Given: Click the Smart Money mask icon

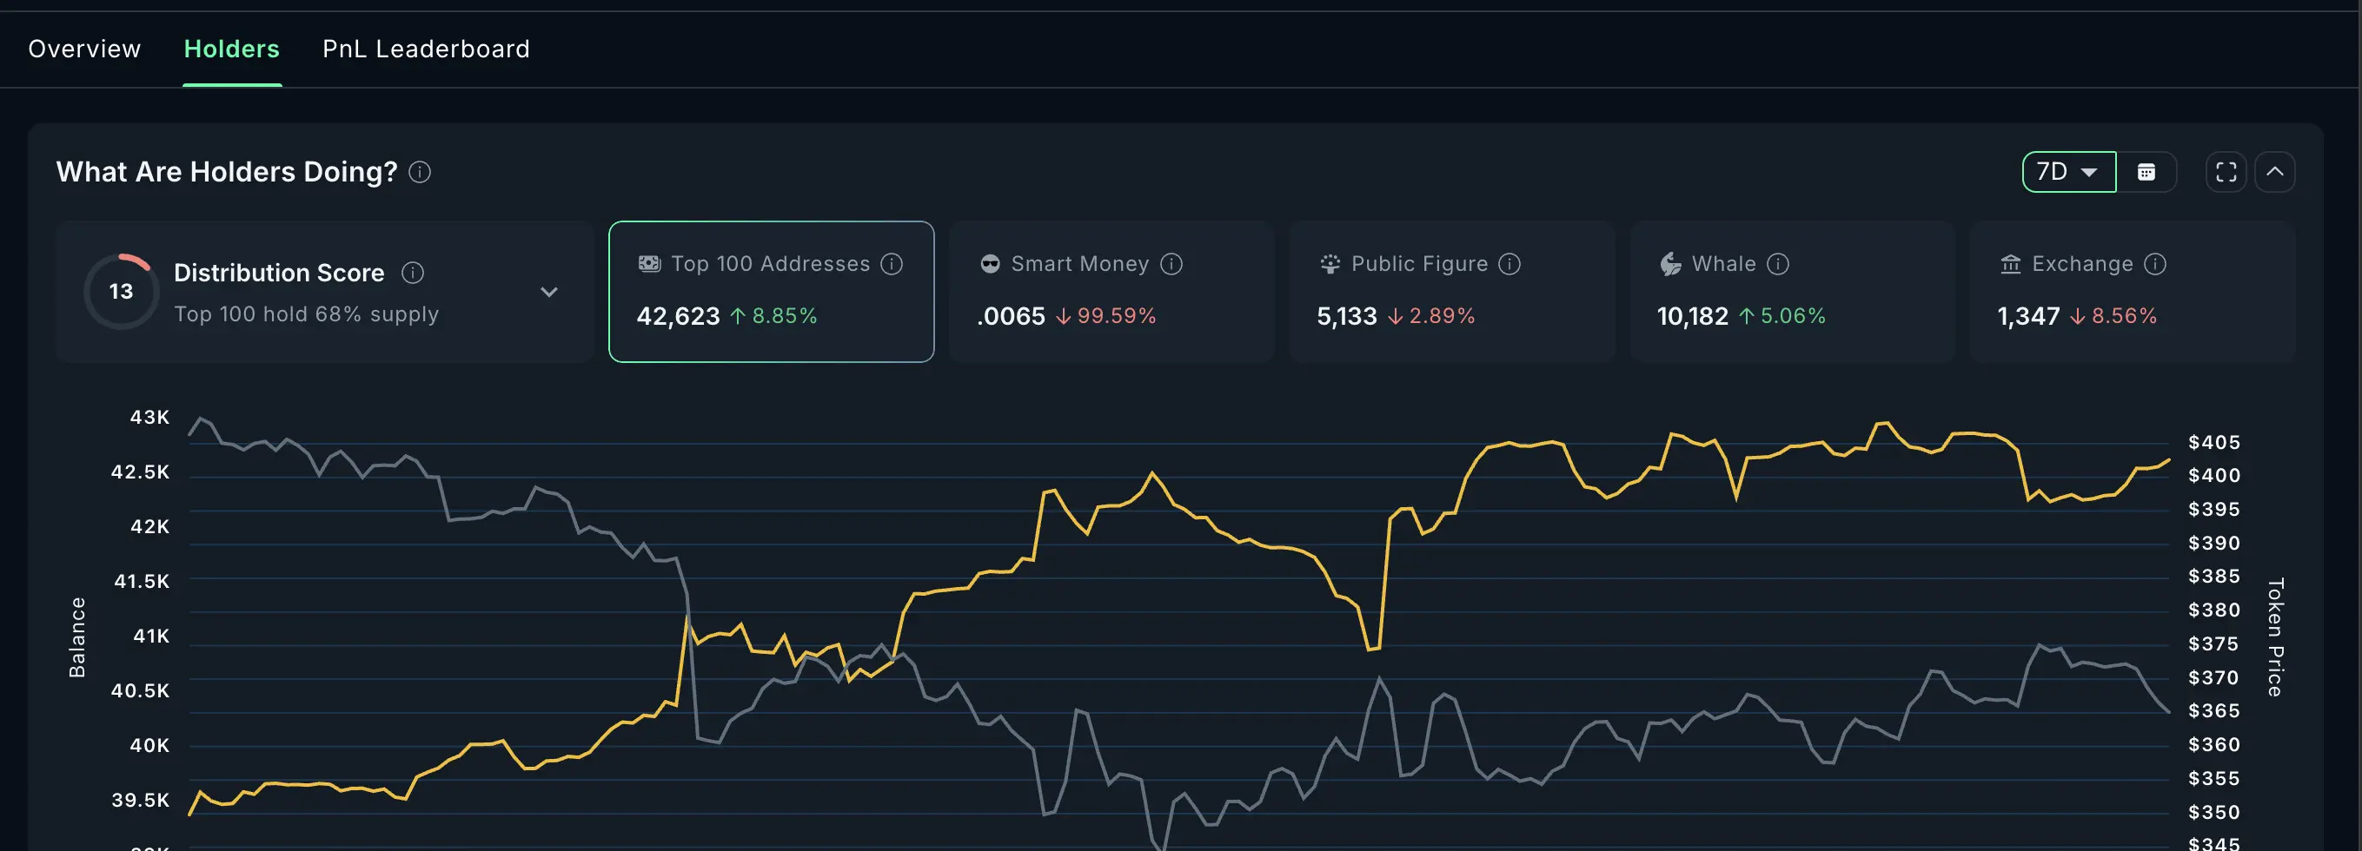Looking at the screenshot, I should [x=991, y=263].
